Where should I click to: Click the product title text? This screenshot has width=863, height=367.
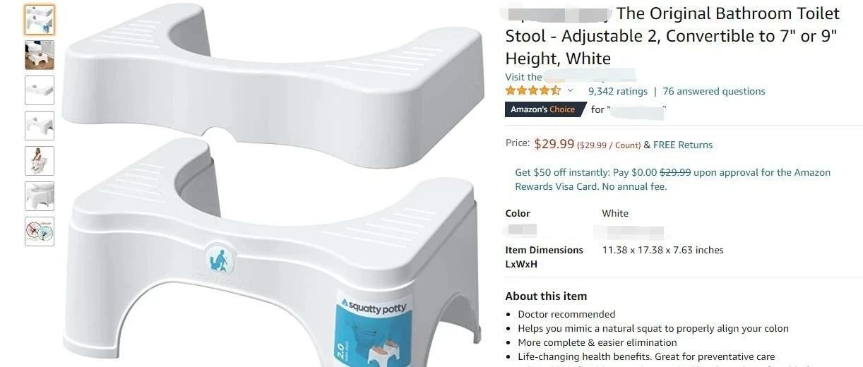click(x=672, y=36)
